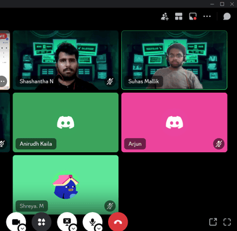Maximize the Discord call window
Screen dimensions: 237x231
click(x=222, y=4)
